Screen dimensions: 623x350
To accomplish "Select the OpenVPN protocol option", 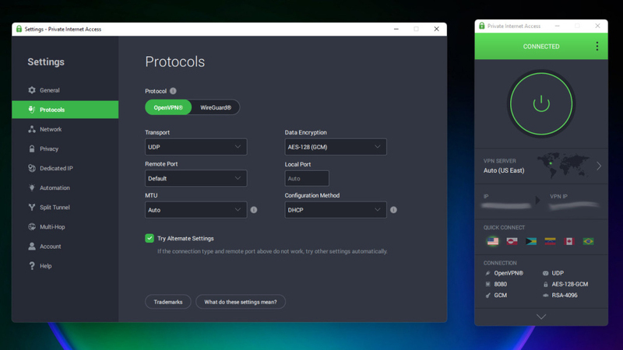I will point(168,107).
